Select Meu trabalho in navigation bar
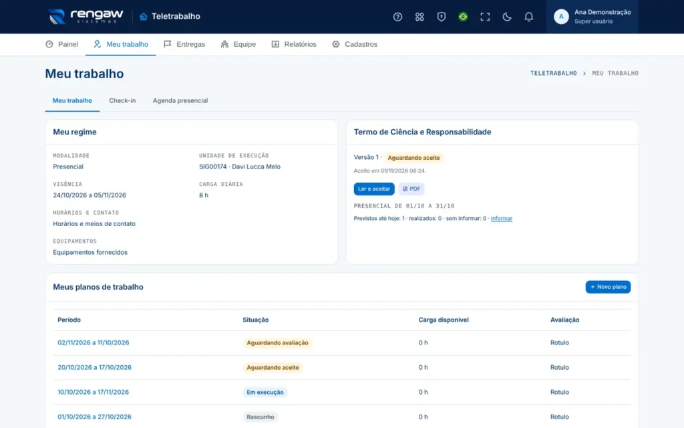 (120, 44)
